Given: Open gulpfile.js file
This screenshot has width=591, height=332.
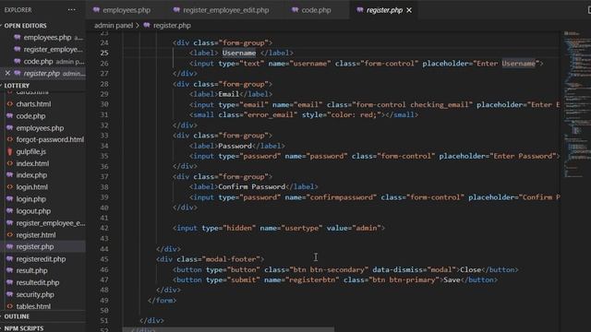Looking at the screenshot, I should click(30, 151).
